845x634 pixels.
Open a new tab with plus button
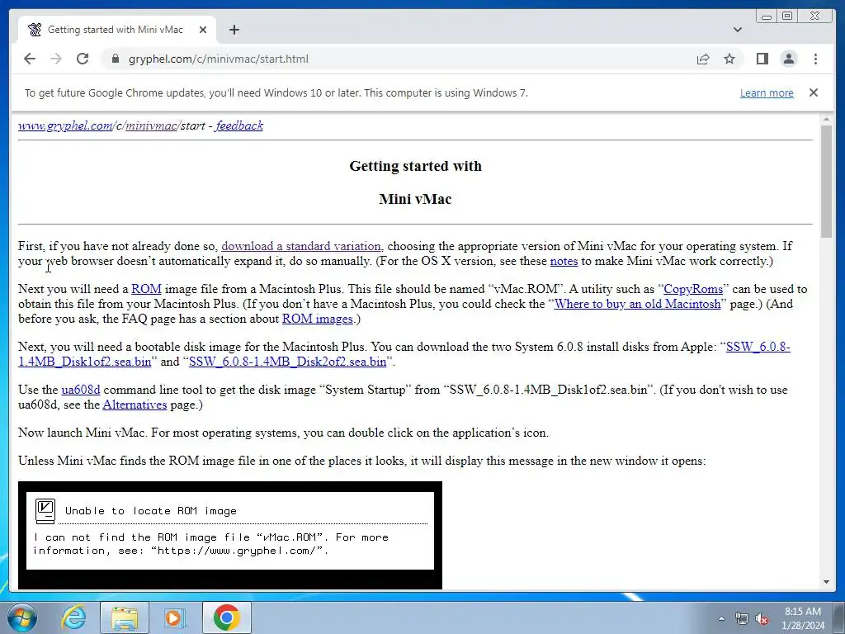234,30
